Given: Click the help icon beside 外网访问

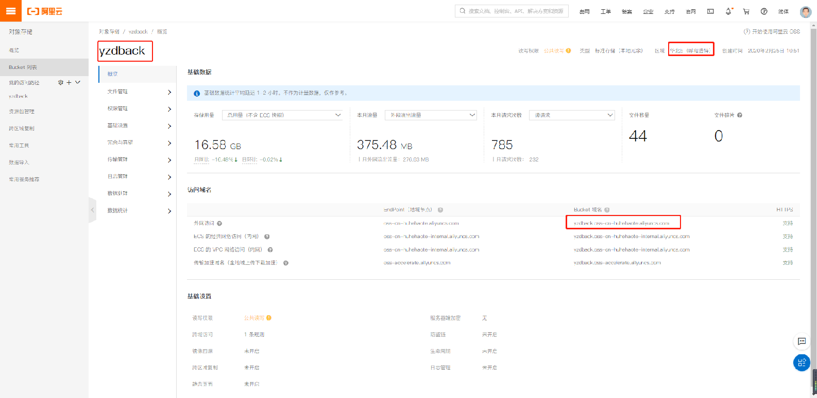Looking at the screenshot, I should tap(219, 224).
